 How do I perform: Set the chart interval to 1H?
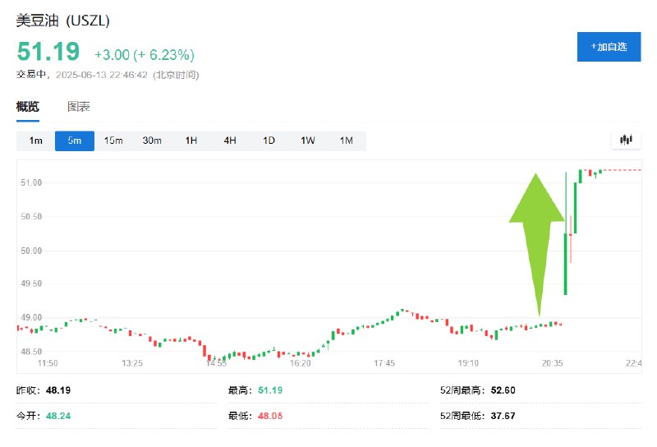[191, 141]
